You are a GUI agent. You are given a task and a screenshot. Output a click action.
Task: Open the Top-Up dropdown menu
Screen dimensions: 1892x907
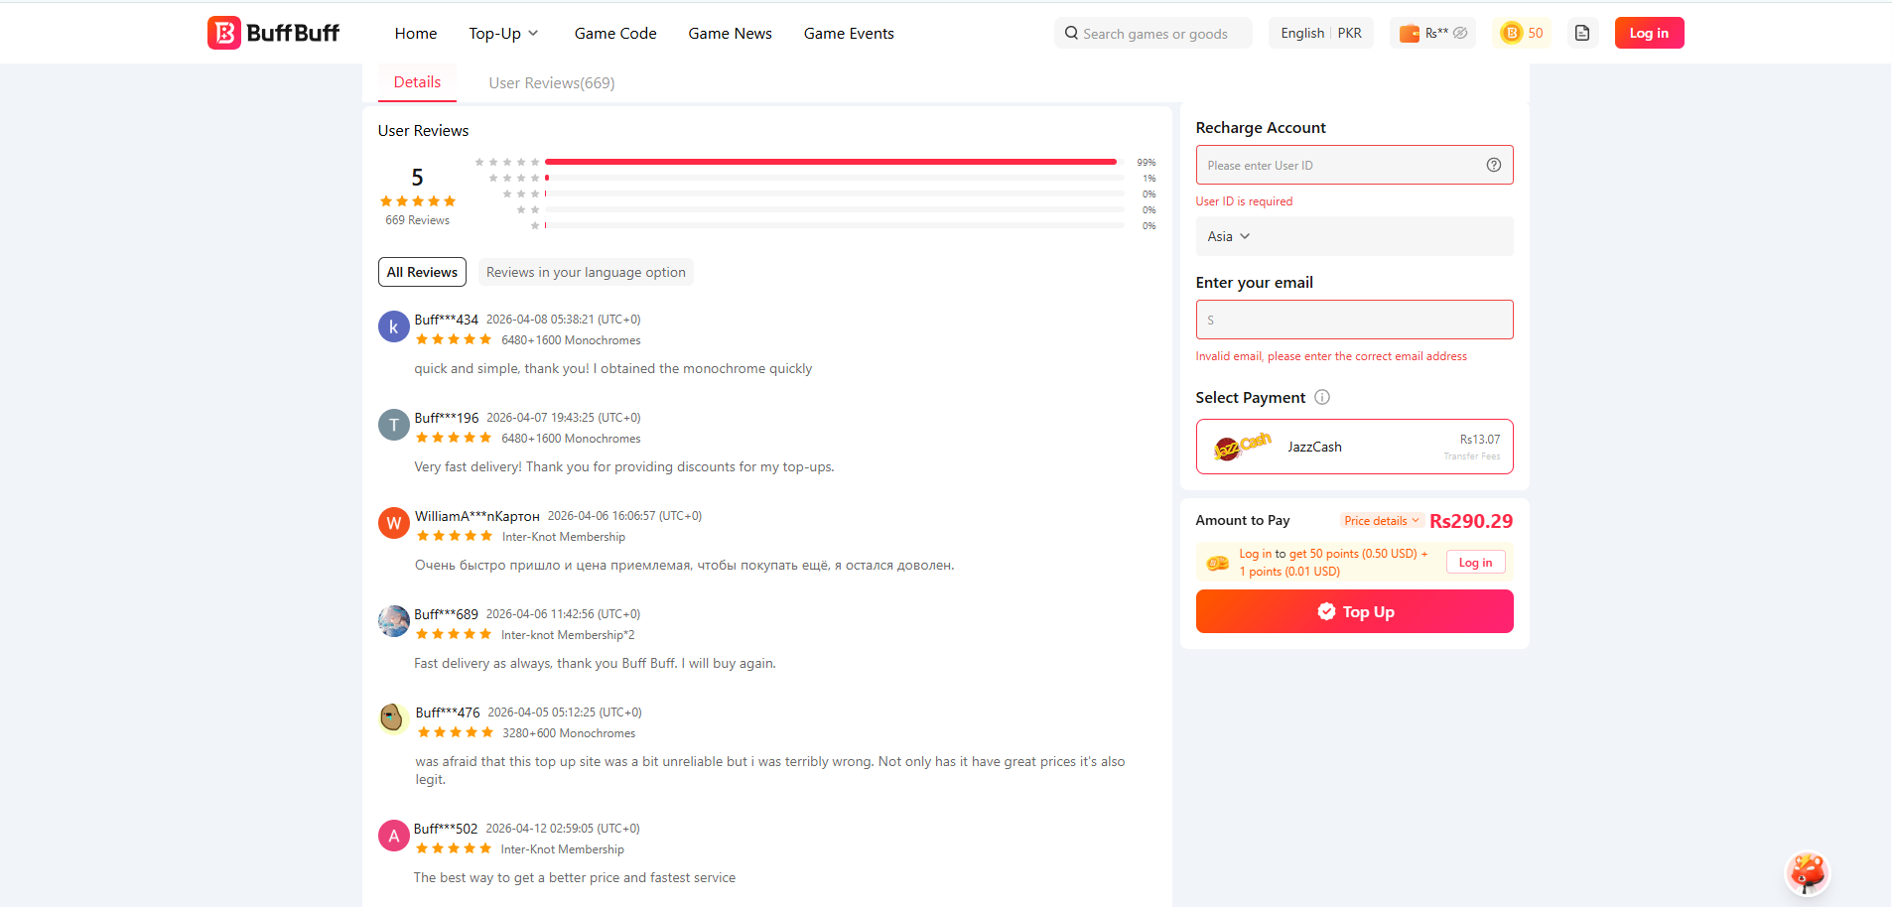click(503, 33)
